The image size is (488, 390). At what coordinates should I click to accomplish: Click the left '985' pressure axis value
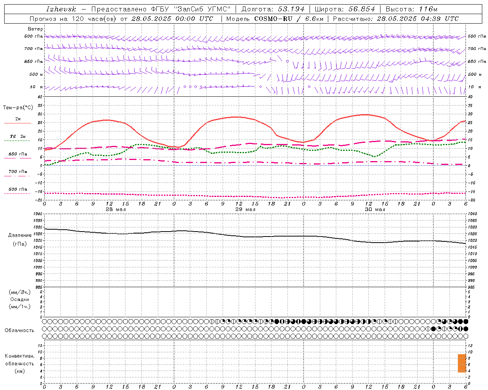pos(38,287)
